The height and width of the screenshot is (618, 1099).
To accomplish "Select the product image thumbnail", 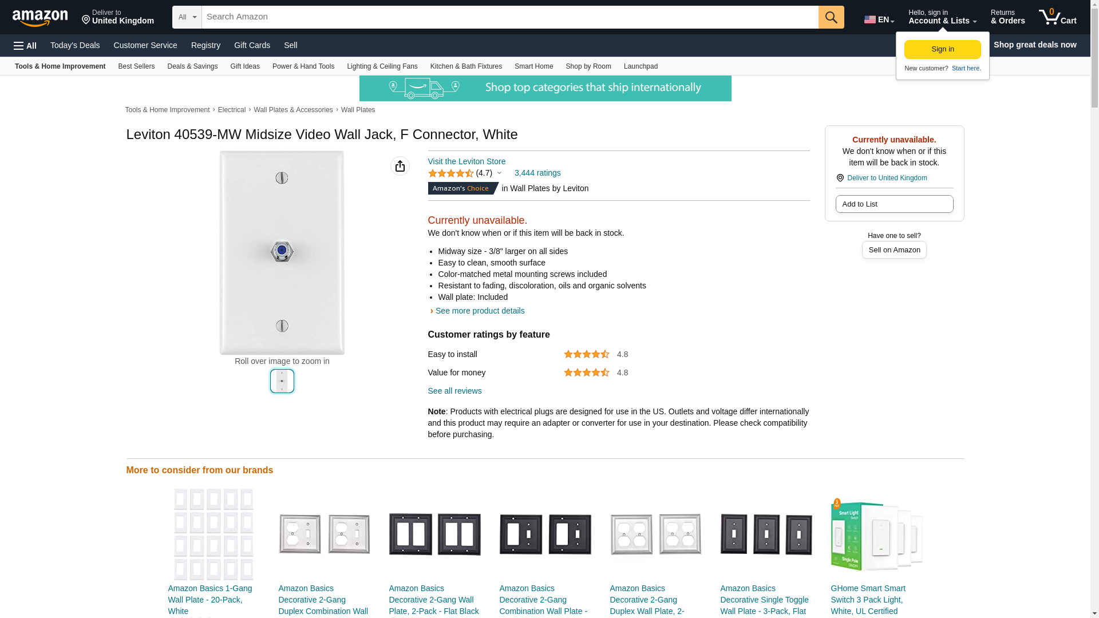I will [282, 381].
